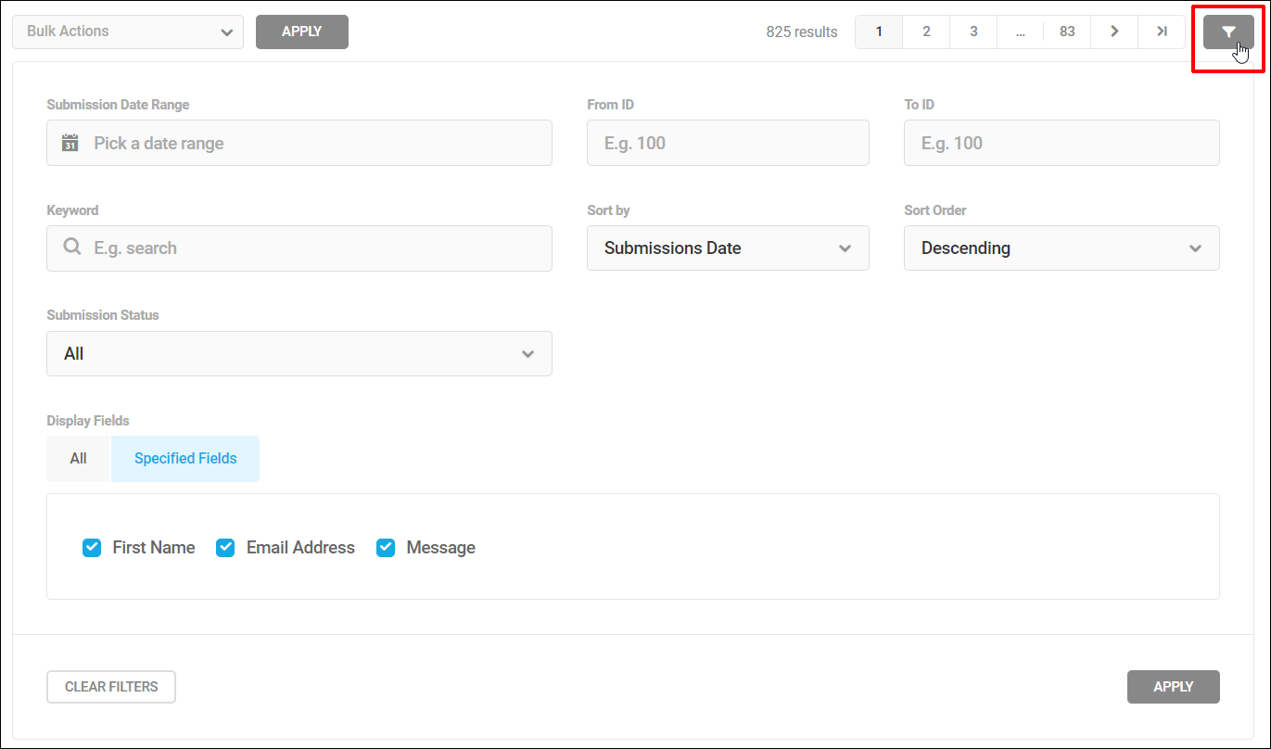Go to page 83
The width and height of the screenshot is (1271, 749).
(x=1067, y=32)
